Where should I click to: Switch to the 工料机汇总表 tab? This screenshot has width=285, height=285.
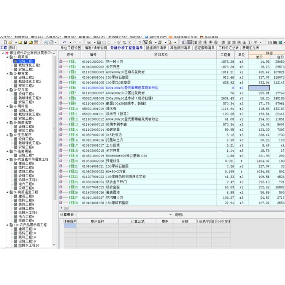tap(228, 48)
